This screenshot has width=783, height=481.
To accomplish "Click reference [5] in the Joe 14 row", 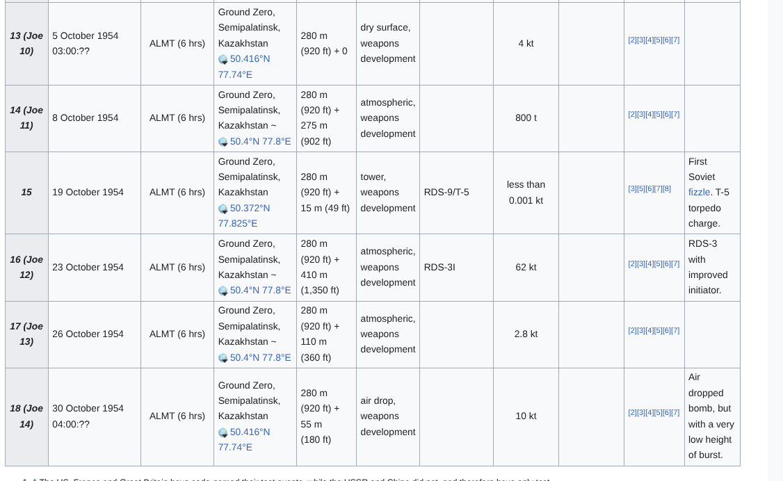I will point(658,413).
